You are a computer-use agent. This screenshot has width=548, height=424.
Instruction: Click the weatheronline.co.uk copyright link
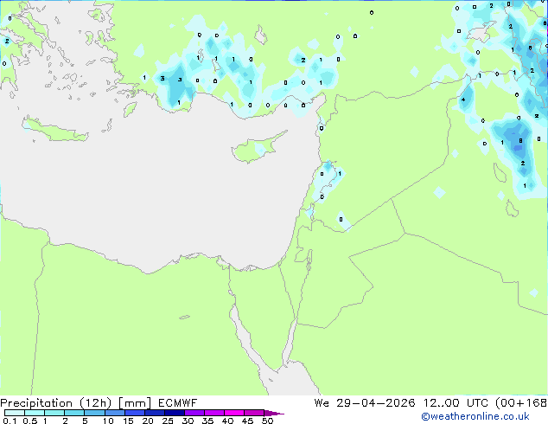coord(475,416)
